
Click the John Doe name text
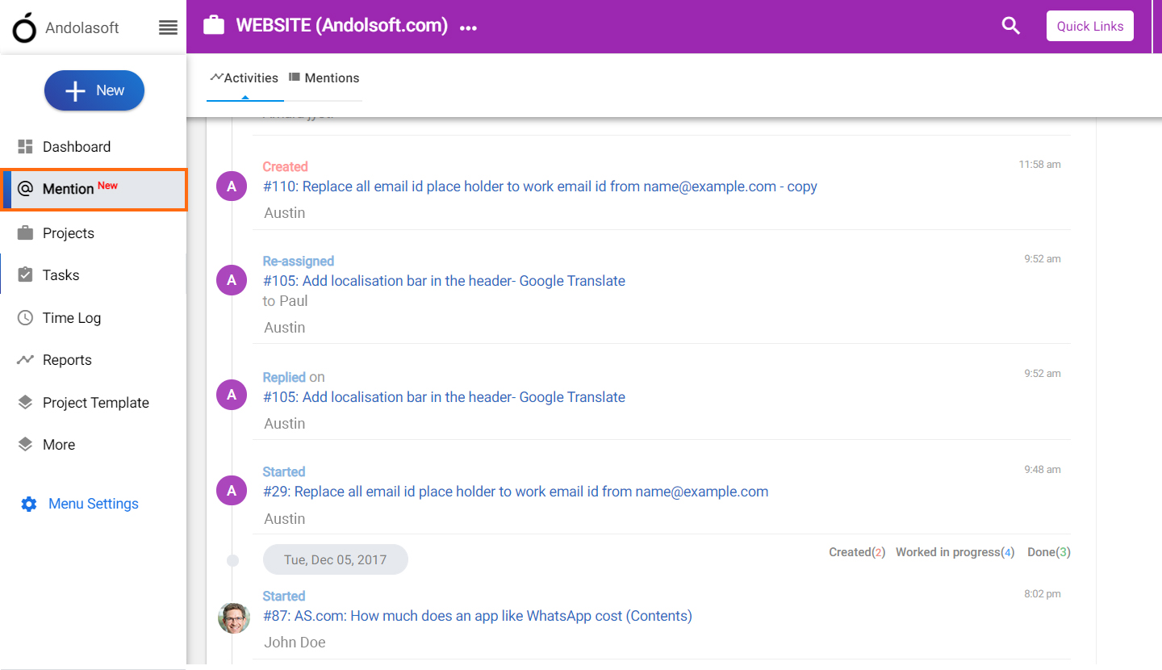(295, 643)
